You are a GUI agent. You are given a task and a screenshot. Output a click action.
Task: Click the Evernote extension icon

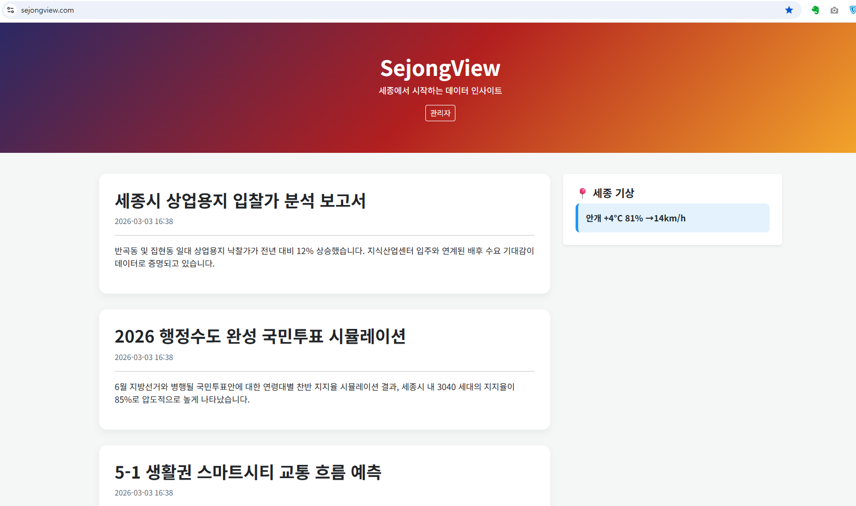[814, 9]
